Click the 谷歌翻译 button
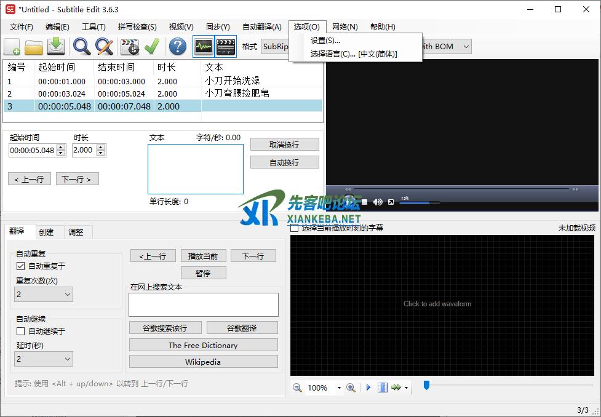Screen dimensions: 601x417 coord(242,328)
